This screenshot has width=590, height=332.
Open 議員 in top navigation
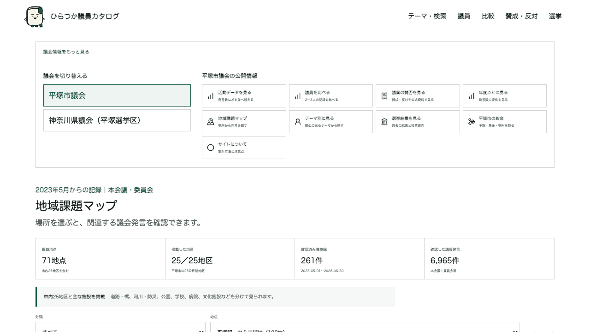point(464,16)
